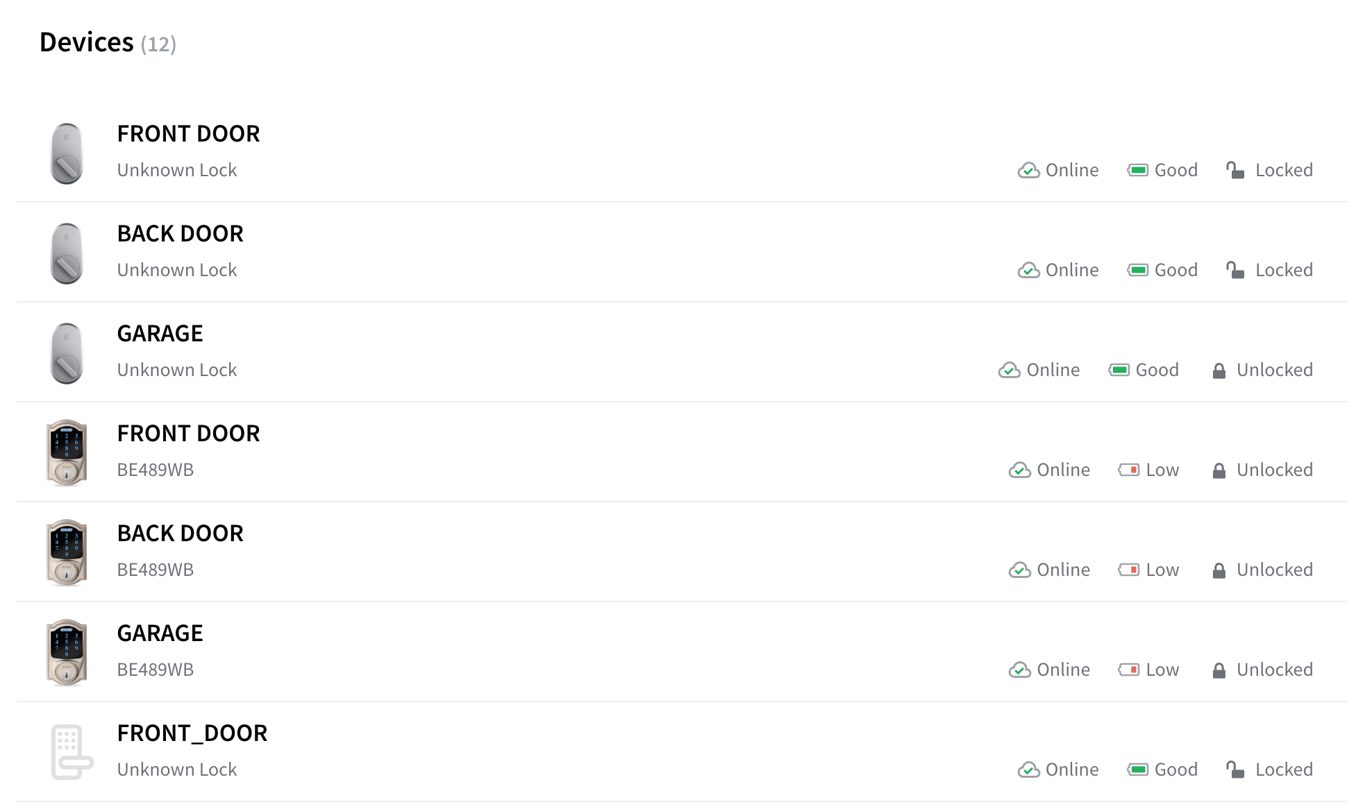Click the Good battery icon on GARAGE Unknown Lock
The width and height of the screenshot is (1372, 809).
click(x=1119, y=370)
